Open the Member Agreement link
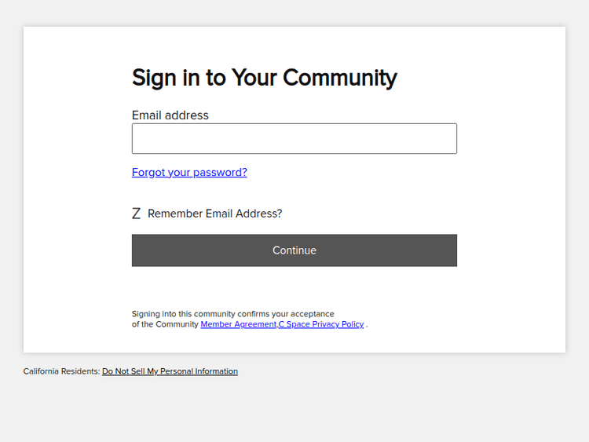Screen dimensions: 589x442 click(238, 324)
